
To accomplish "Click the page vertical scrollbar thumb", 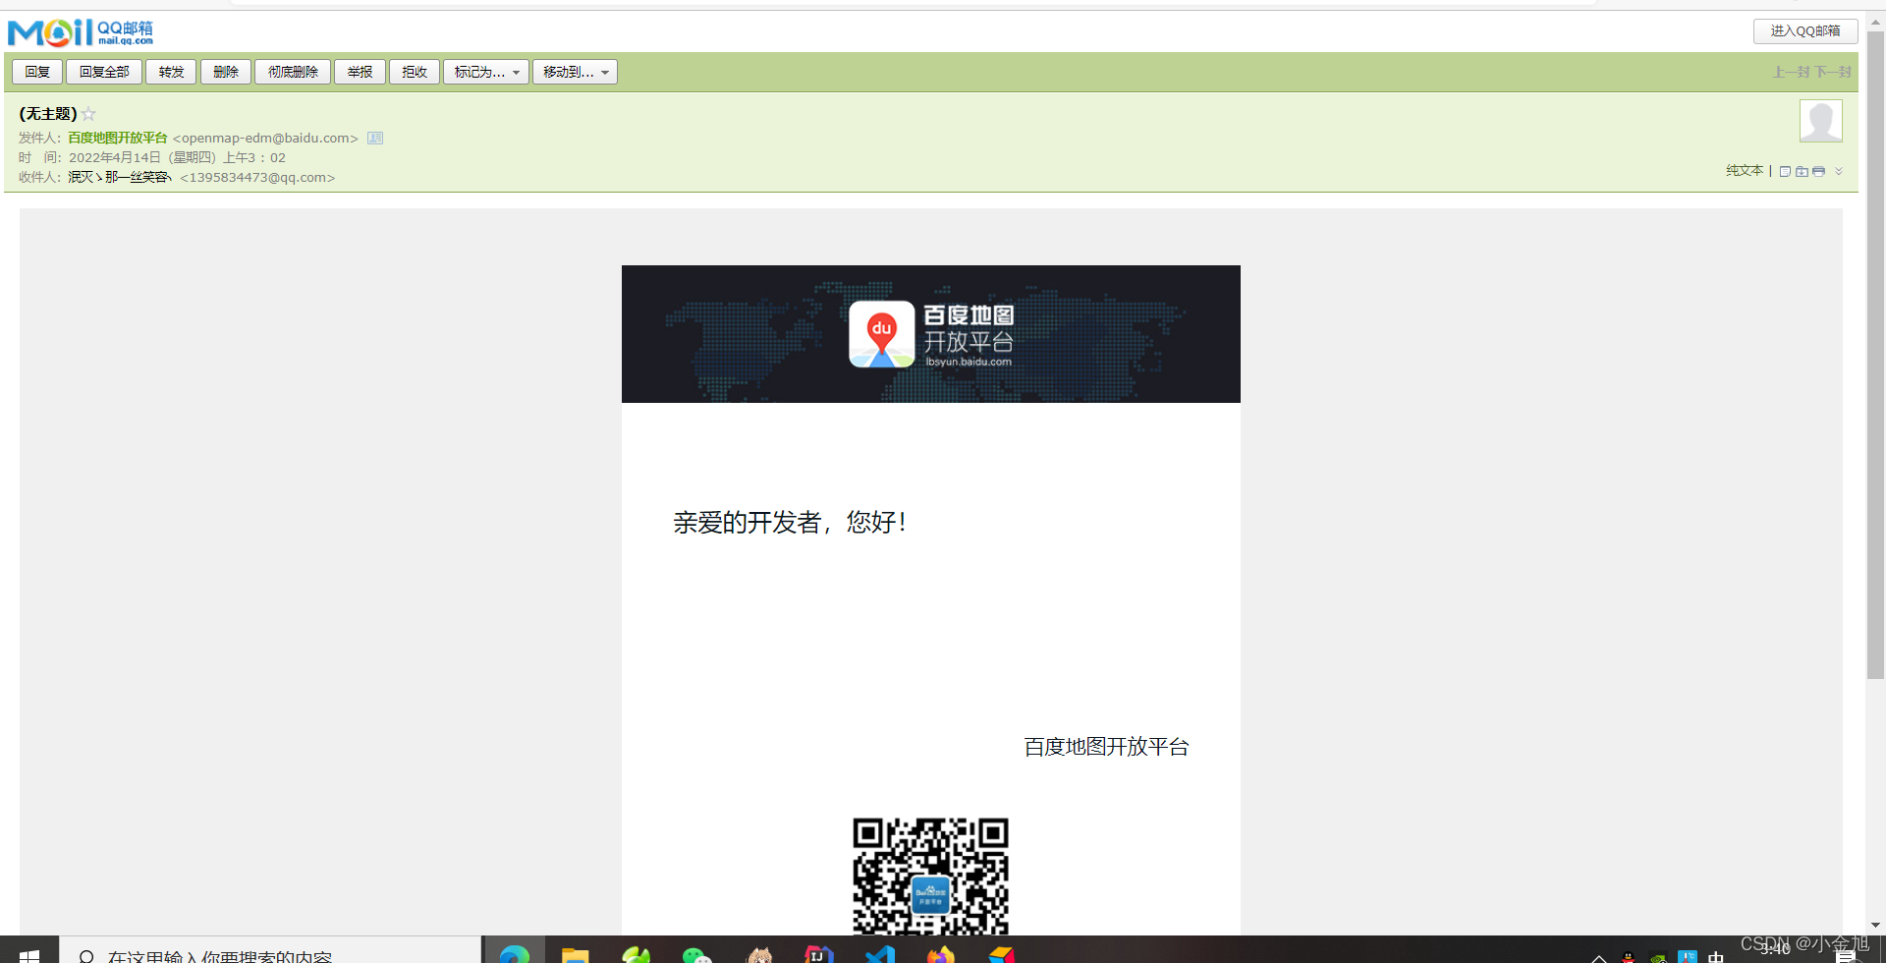I will pos(1875,354).
